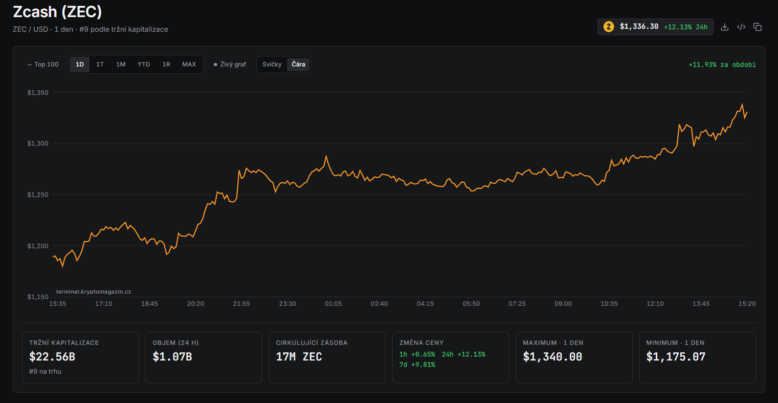Go back via Top 100 link
The image size is (778, 403).
[x=43, y=64]
